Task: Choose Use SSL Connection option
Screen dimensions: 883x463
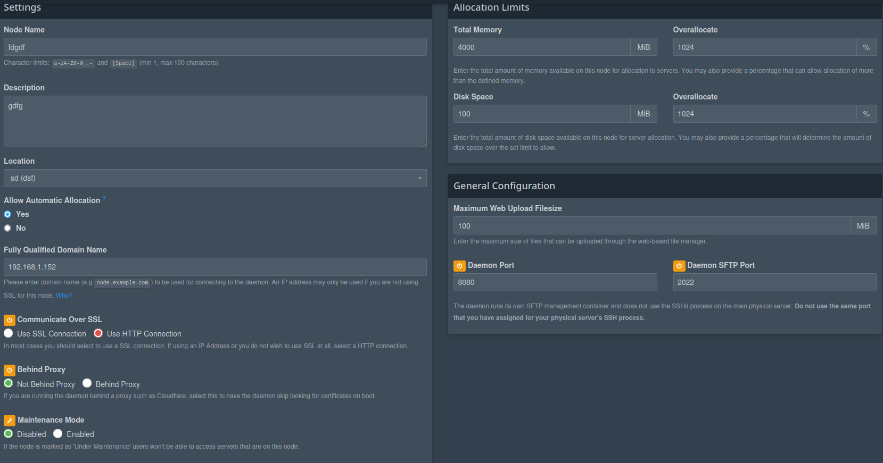Action: 9,333
